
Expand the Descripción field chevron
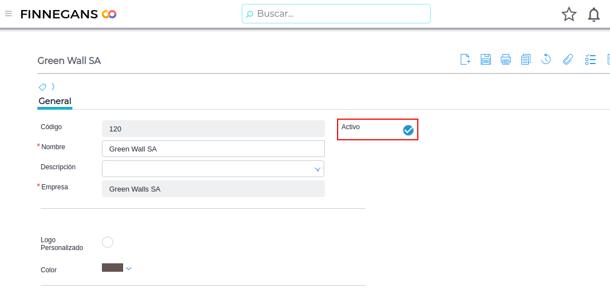318,169
